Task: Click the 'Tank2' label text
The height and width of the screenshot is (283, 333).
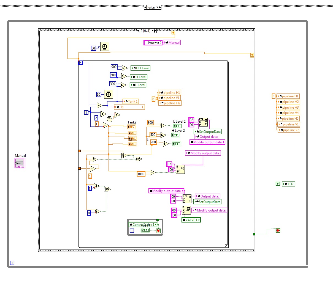Action: 132,122
